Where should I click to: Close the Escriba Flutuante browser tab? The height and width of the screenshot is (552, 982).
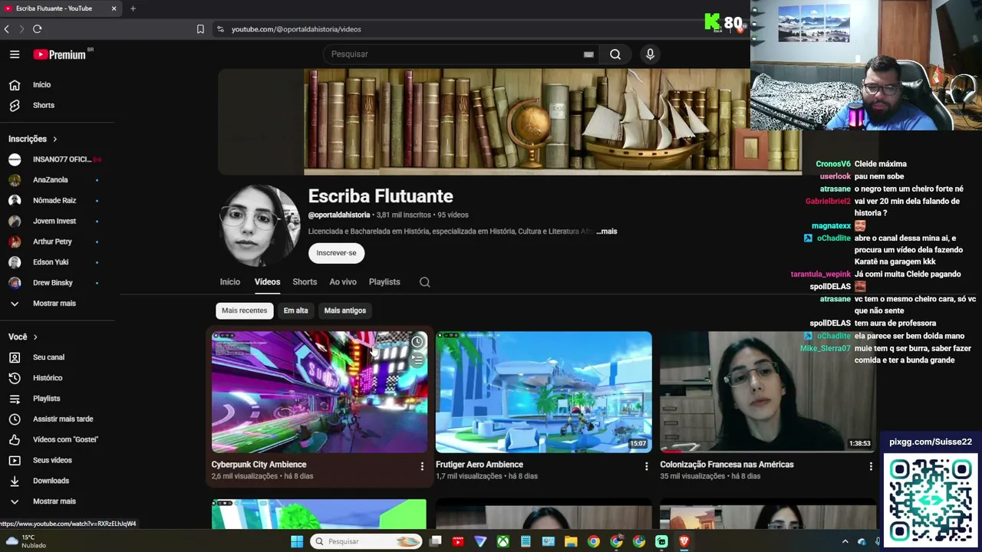(114, 8)
